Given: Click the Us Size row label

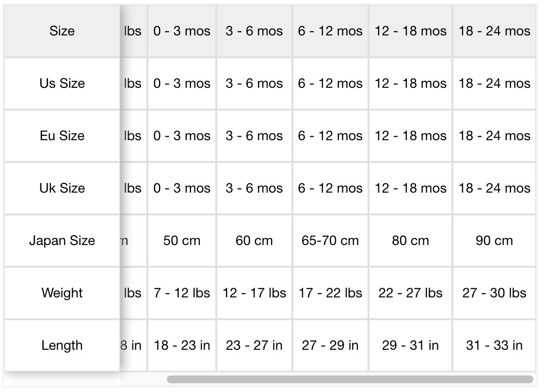Looking at the screenshot, I should click(x=62, y=83).
